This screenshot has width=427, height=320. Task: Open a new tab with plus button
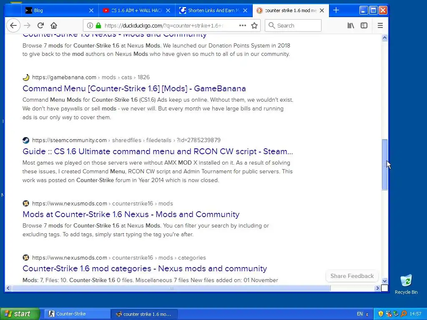336,10
